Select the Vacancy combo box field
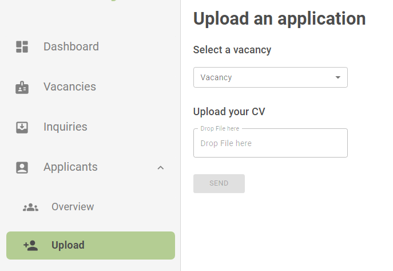This screenshot has height=271, width=393. click(271, 77)
